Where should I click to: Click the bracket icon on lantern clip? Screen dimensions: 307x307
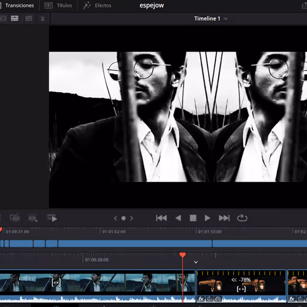pos(241,289)
